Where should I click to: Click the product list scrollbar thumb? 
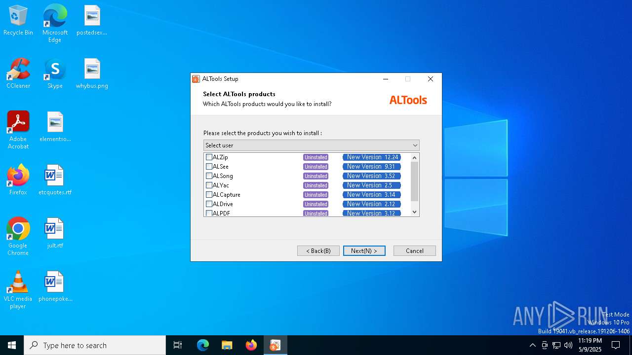pyautogui.click(x=415, y=181)
